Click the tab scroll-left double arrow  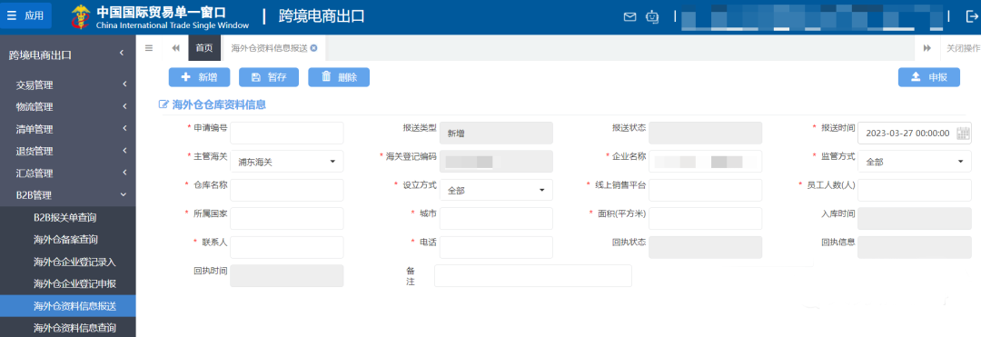pyautogui.click(x=176, y=48)
